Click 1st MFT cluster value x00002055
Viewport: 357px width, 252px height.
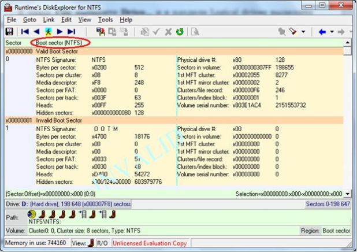point(246,75)
